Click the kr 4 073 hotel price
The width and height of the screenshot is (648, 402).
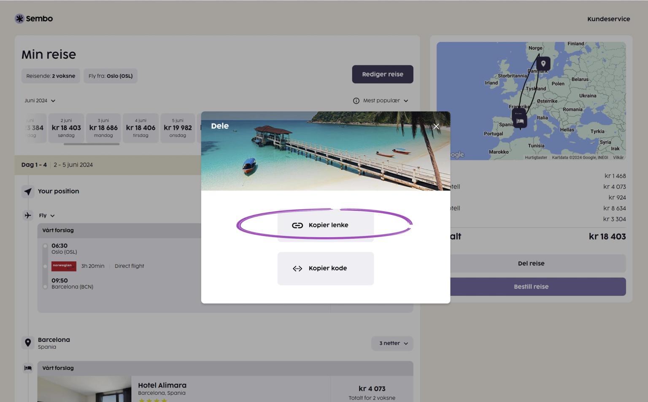click(x=372, y=389)
